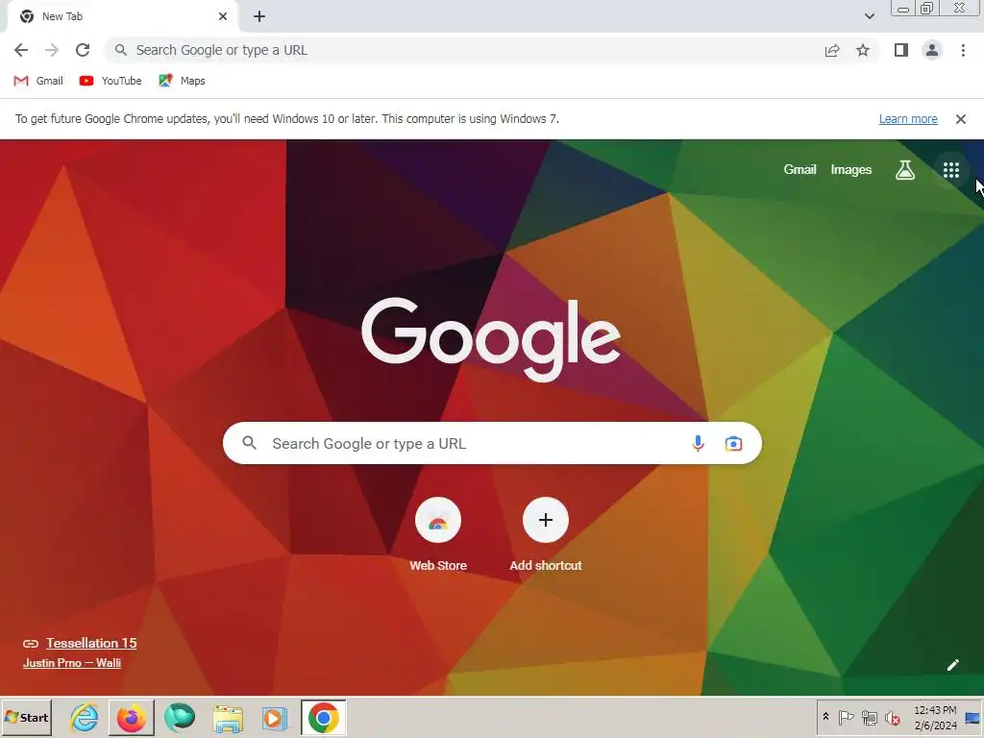Open Gmail link at top right of page
This screenshot has height=738, width=984.
coord(799,169)
